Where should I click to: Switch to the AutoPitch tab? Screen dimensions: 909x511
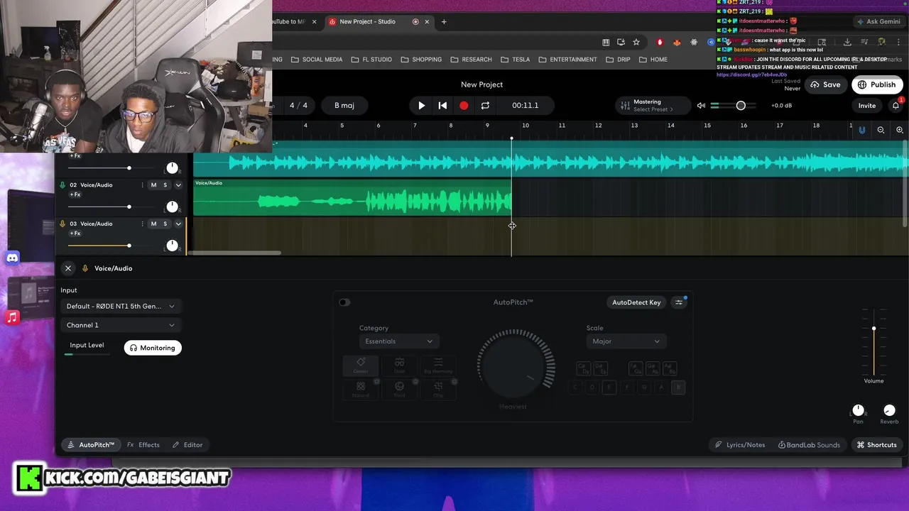tap(90, 445)
